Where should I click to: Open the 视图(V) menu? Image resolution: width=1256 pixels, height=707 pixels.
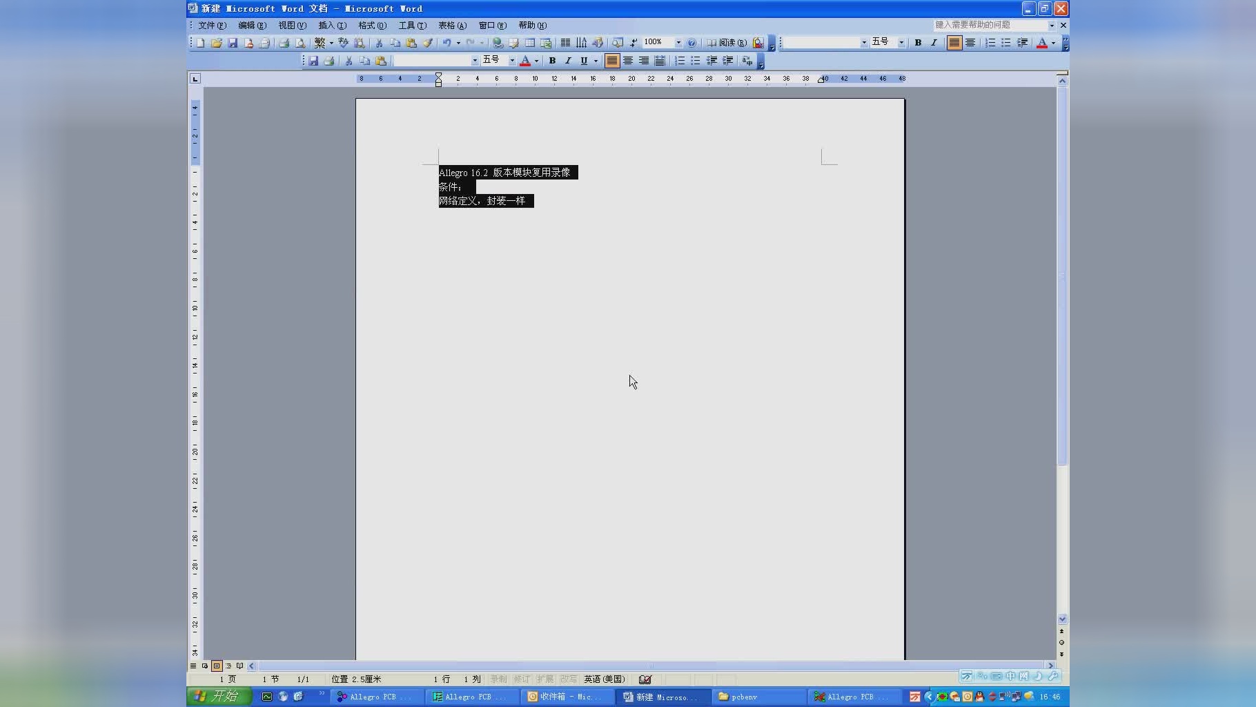(x=292, y=26)
